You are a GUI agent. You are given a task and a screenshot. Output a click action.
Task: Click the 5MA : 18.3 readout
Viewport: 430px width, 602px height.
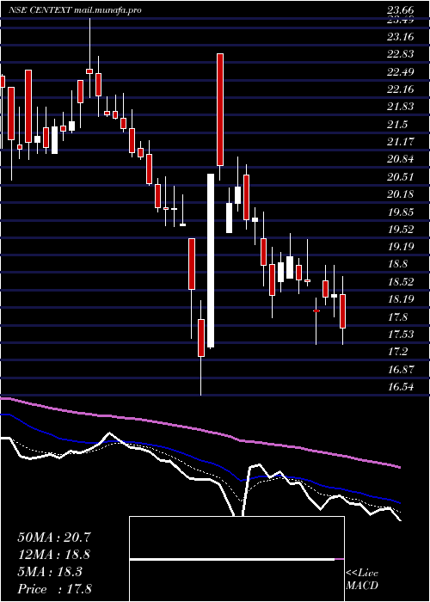tap(50, 572)
